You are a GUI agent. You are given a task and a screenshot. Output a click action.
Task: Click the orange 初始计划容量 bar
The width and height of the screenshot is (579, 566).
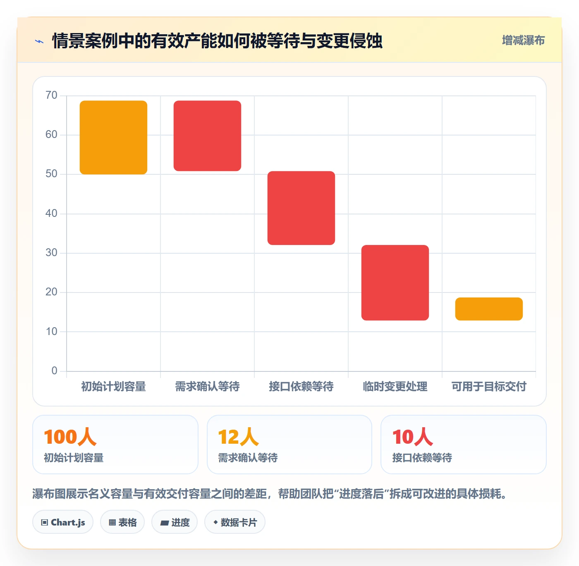pos(113,137)
